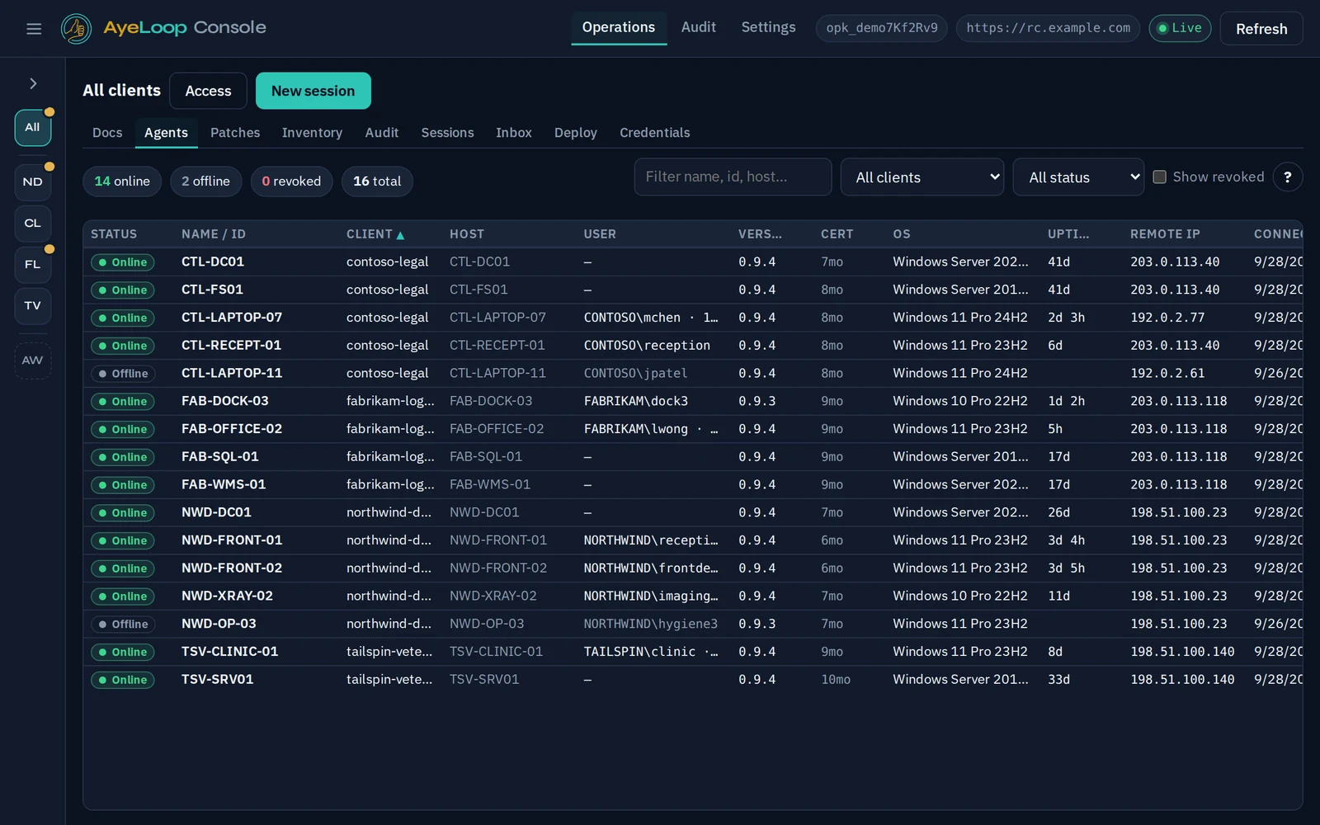Screen dimensions: 1320x825
Task: Switch to the Audit top navigation tab
Action: click(698, 27)
